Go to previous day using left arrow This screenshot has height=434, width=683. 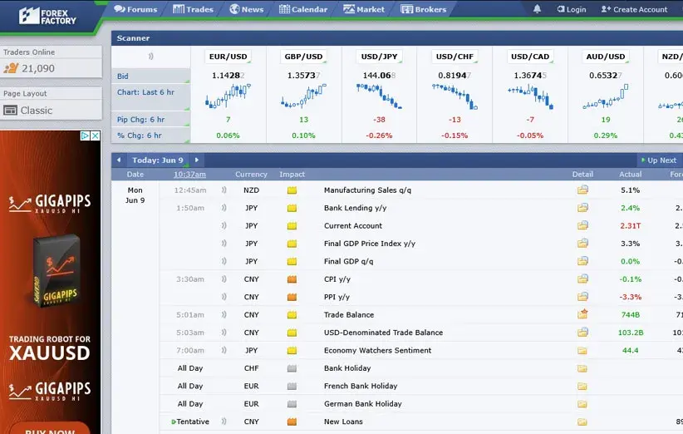coord(119,160)
